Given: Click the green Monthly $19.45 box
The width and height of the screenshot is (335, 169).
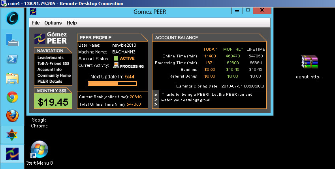Looking at the screenshot, I should [53, 101].
